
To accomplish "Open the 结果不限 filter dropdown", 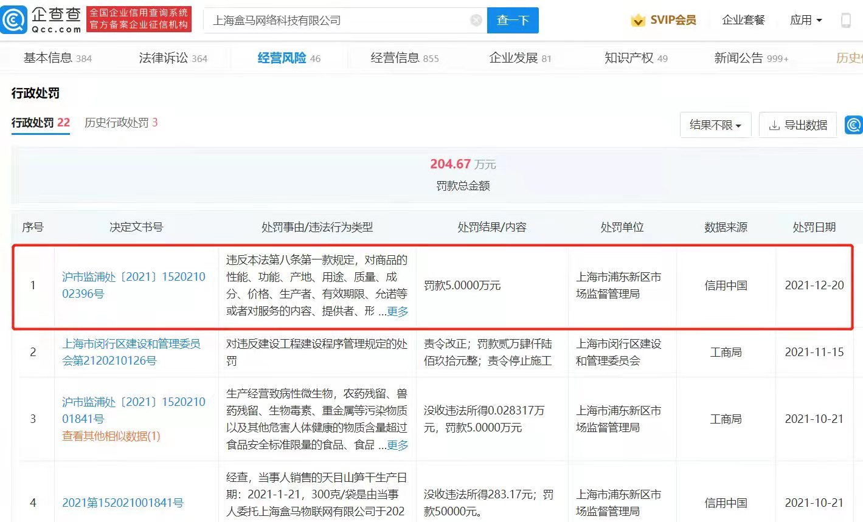I will click(716, 125).
